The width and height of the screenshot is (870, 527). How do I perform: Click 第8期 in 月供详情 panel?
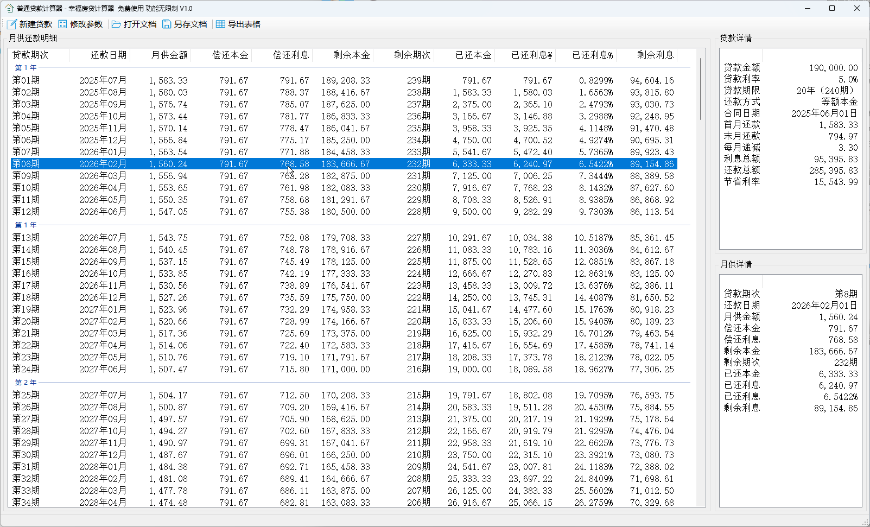coord(846,294)
